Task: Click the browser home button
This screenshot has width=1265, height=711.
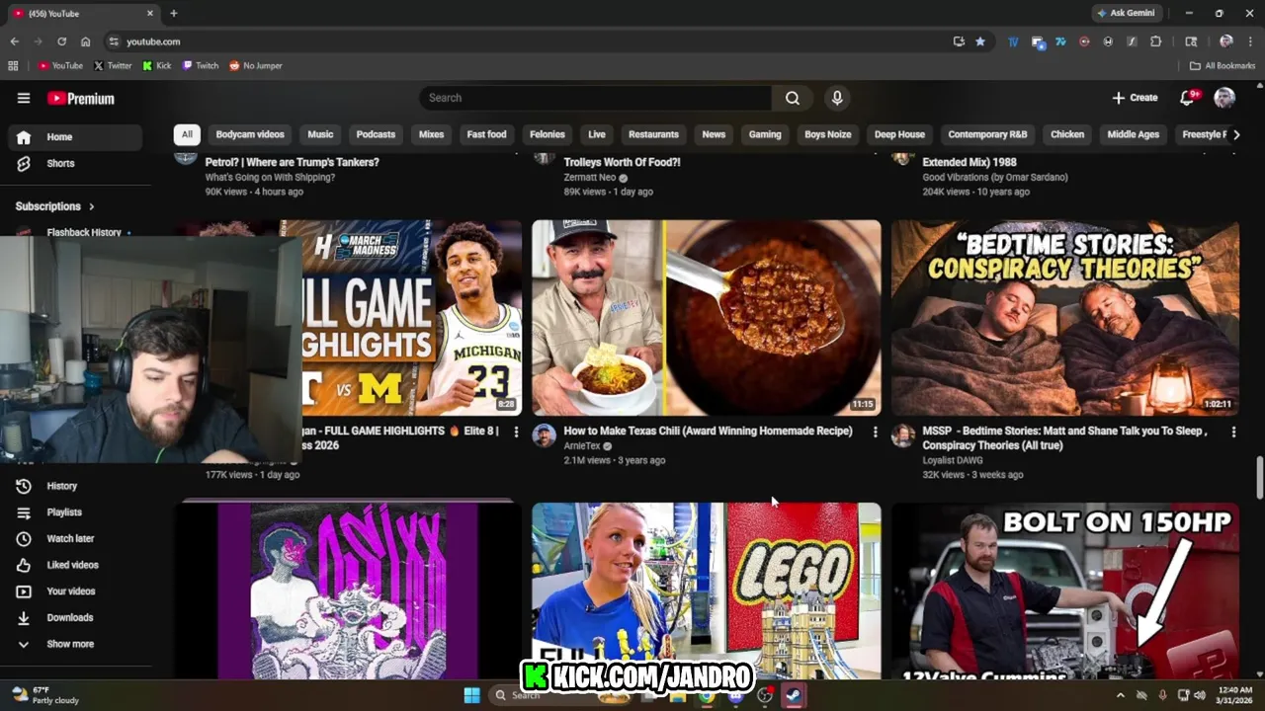Action: (85, 41)
